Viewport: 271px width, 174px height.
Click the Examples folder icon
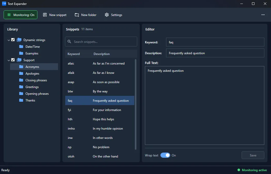click(21, 53)
